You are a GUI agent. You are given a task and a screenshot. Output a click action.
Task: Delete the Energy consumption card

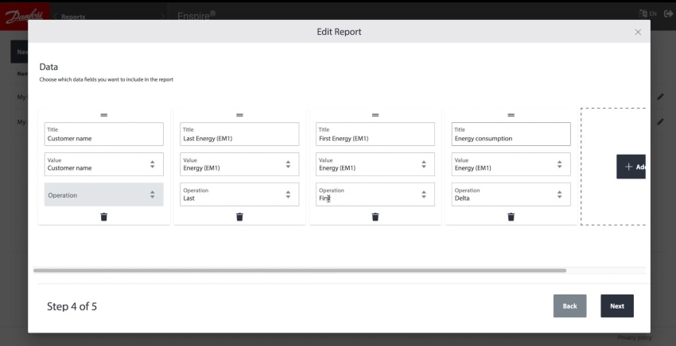pos(511,217)
